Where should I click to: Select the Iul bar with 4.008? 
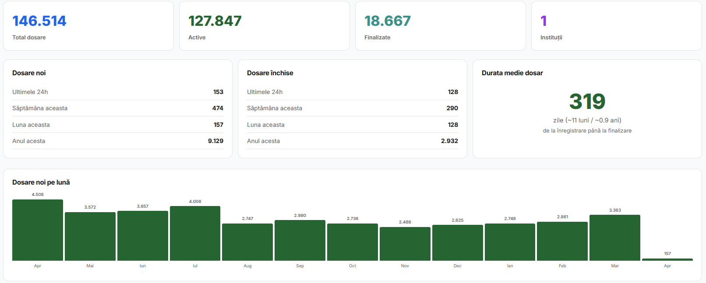click(195, 234)
